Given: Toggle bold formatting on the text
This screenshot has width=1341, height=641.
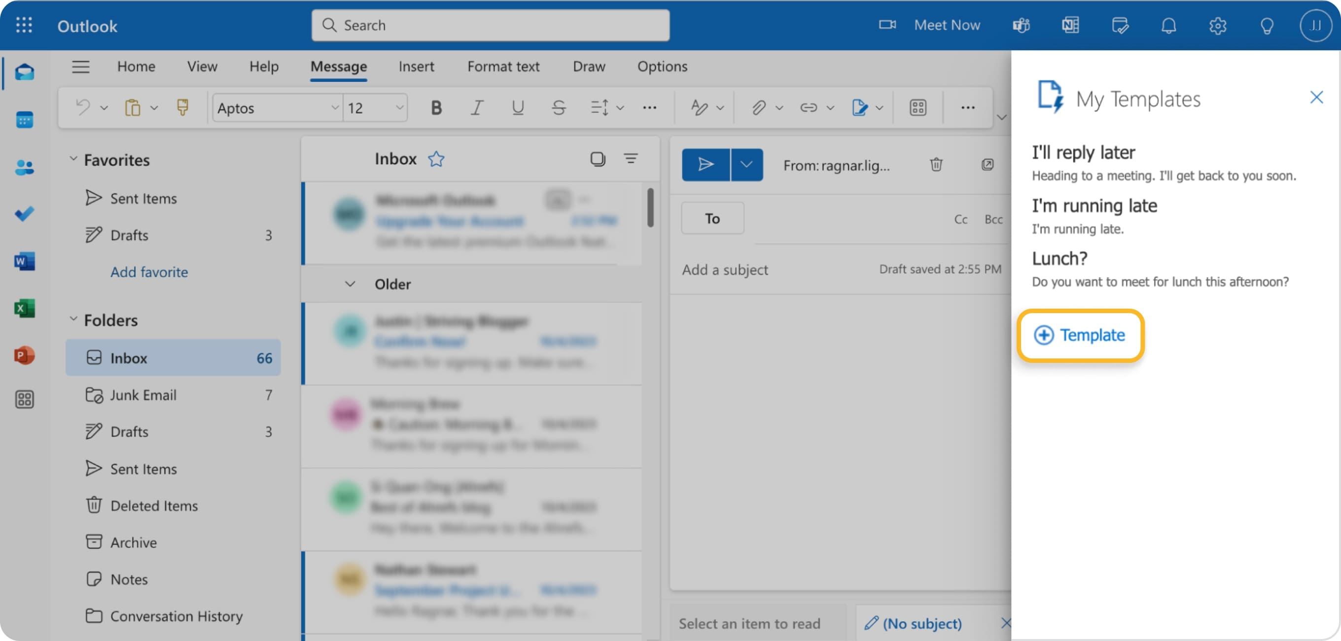Looking at the screenshot, I should coord(436,108).
